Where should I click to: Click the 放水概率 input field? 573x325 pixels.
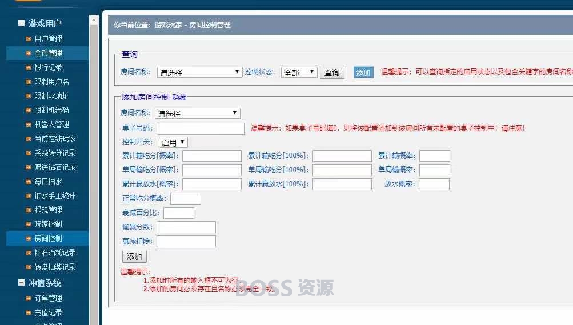click(x=434, y=184)
